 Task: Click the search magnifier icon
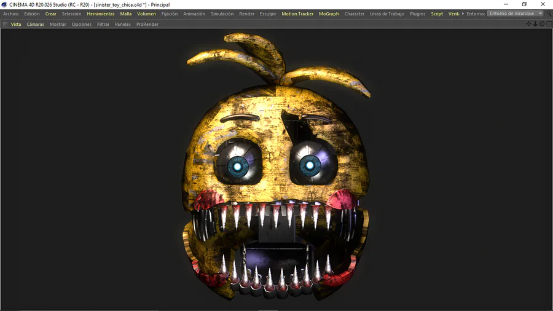(x=549, y=14)
